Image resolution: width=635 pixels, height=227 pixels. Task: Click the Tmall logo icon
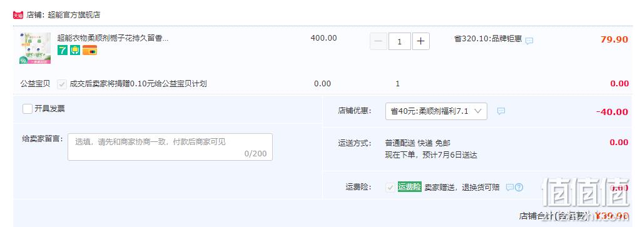click(x=18, y=16)
